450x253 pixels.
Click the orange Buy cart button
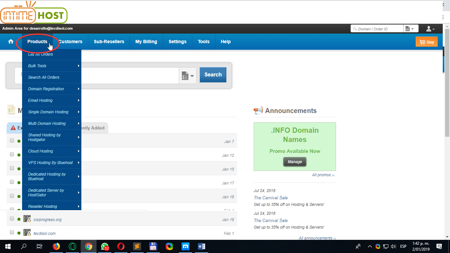[x=427, y=42]
